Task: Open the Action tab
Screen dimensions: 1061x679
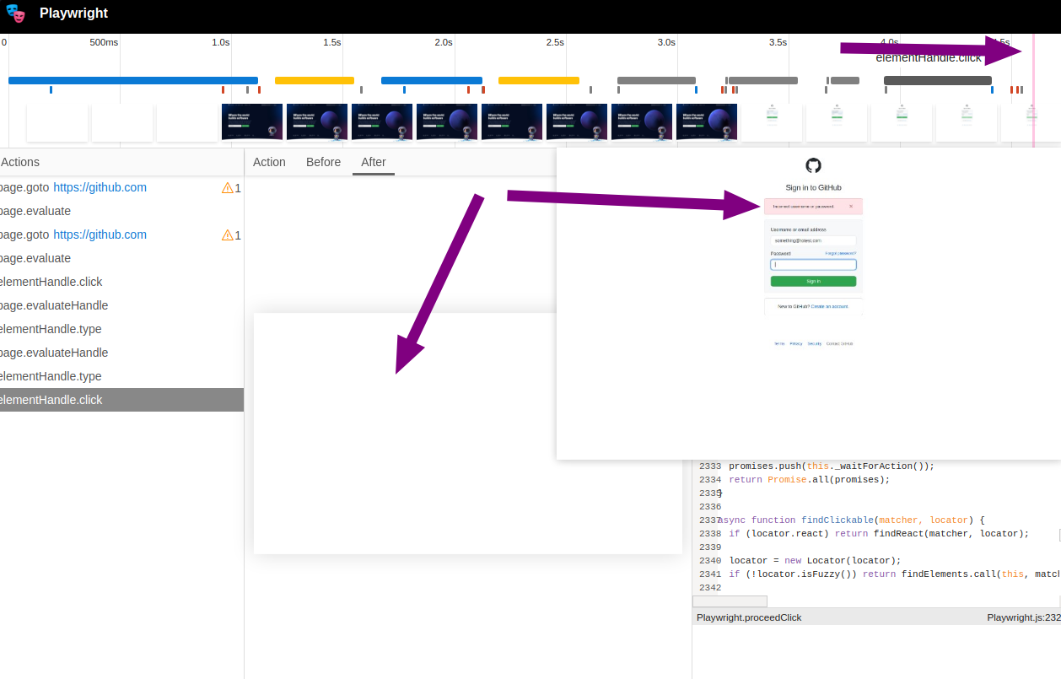Action: [x=269, y=162]
